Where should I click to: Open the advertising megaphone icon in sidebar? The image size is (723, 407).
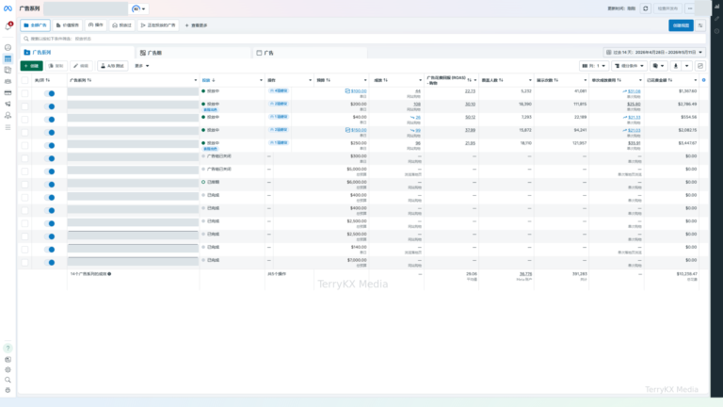point(8,105)
